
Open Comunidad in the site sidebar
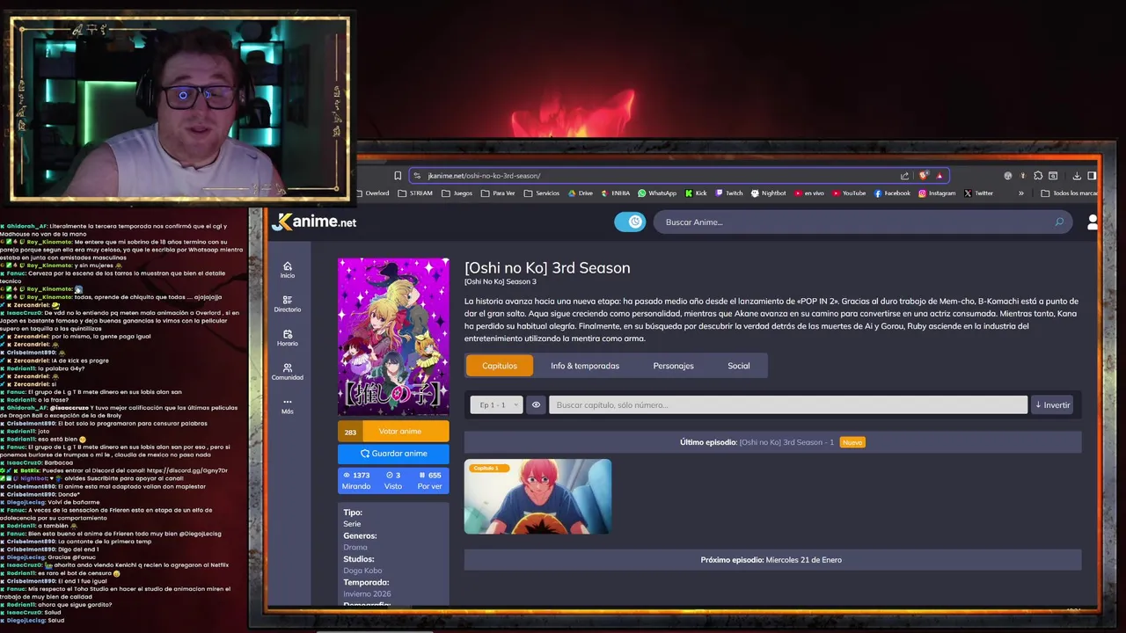pos(288,372)
